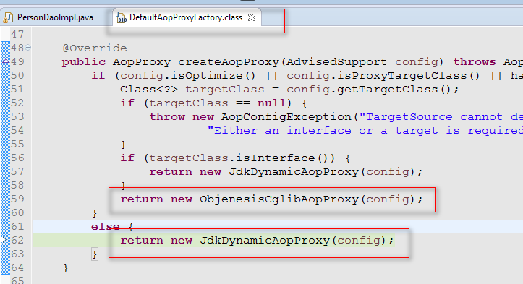Viewport: 523px width, 284px height.
Task: Click the "TargetSource cannot" string on line 53
Action: tap(431, 116)
